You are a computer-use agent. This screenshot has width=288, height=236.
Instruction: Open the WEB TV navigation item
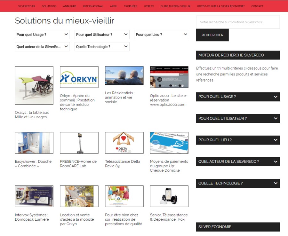[x=149, y=6]
